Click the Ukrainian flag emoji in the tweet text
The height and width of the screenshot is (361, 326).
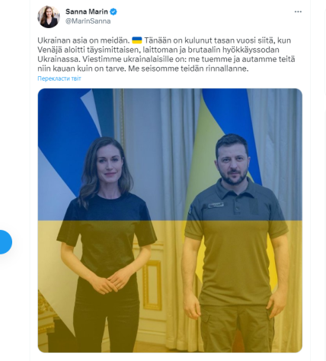pos(137,40)
